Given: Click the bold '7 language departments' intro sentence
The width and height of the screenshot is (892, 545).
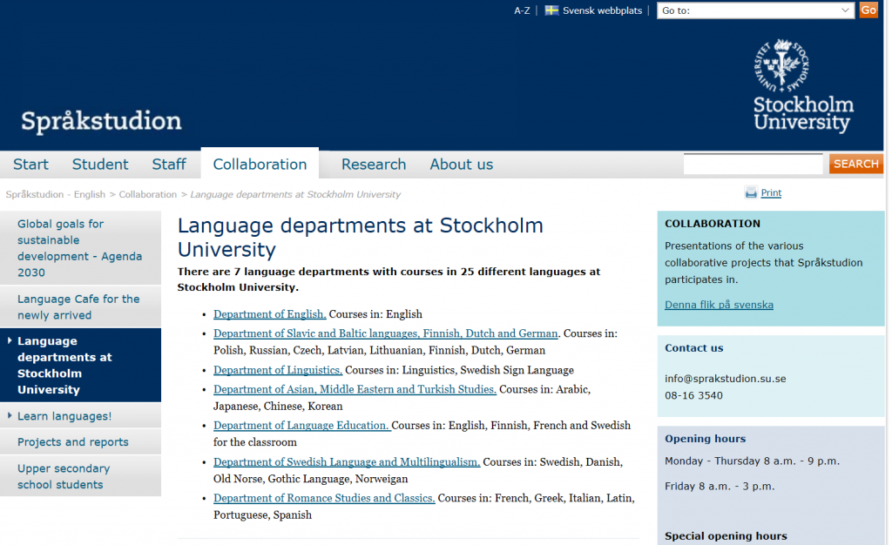Looking at the screenshot, I should [389, 279].
